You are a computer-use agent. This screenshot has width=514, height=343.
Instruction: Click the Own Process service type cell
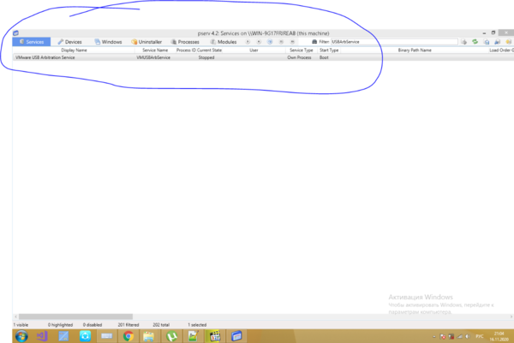(299, 57)
